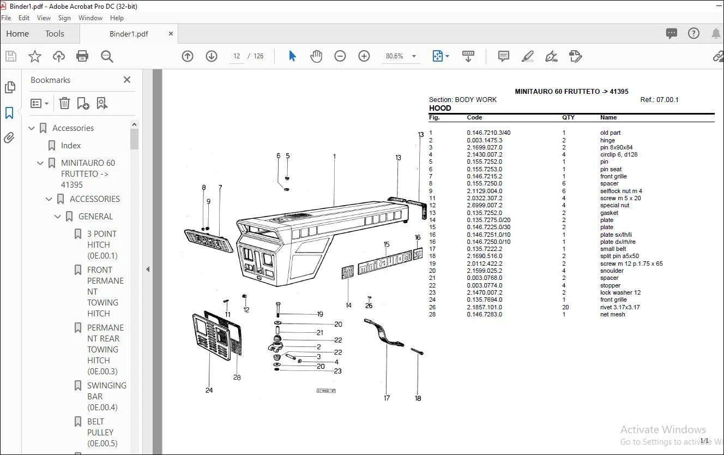724x455 pixels.
Task: Go to the BELT PULLEY bookmark
Action: pos(102,433)
